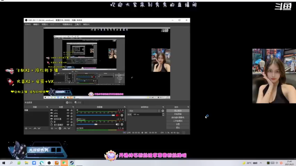Open the taskbar clock showing 21:41

pos(289,163)
